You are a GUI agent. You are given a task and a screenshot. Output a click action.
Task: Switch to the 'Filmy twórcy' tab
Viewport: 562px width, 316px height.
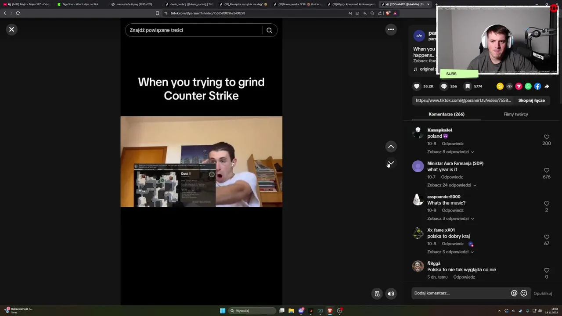[516, 114]
